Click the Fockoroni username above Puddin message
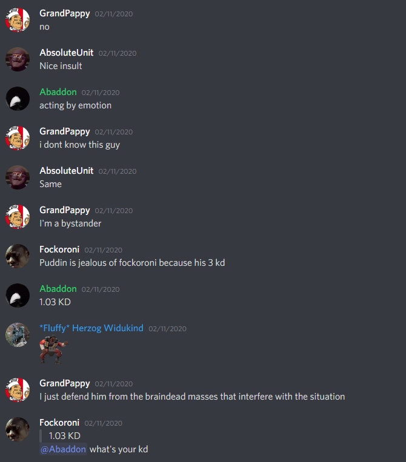The height and width of the screenshot is (462, 406). (x=59, y=249)
